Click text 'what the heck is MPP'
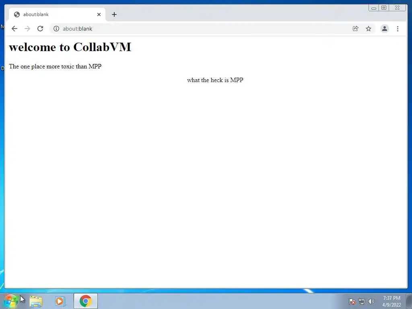This screenshot has height=309, width=412. [x=215, y=80]
